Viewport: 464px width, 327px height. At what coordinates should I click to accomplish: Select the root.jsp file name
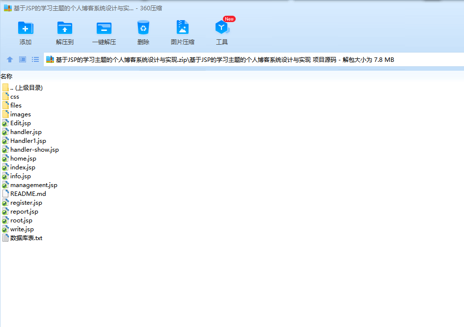21,220
